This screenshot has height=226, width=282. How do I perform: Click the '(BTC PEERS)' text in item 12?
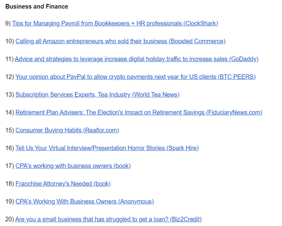[237, 77]
